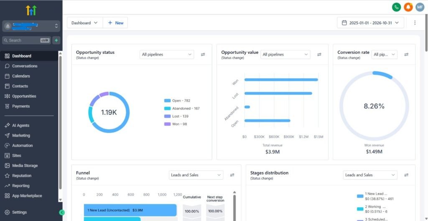This screenshot has width=428, height=221.
Task: Click the green phone dialer icon
Action: coord(396,8)
